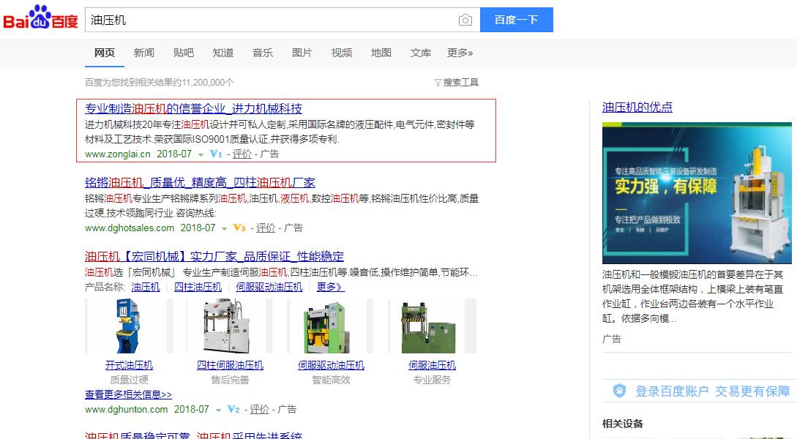Click the V2 credibility badge for dghunton.com
The height and width of the screenshot is (439, 797).
tap(233, 409)
